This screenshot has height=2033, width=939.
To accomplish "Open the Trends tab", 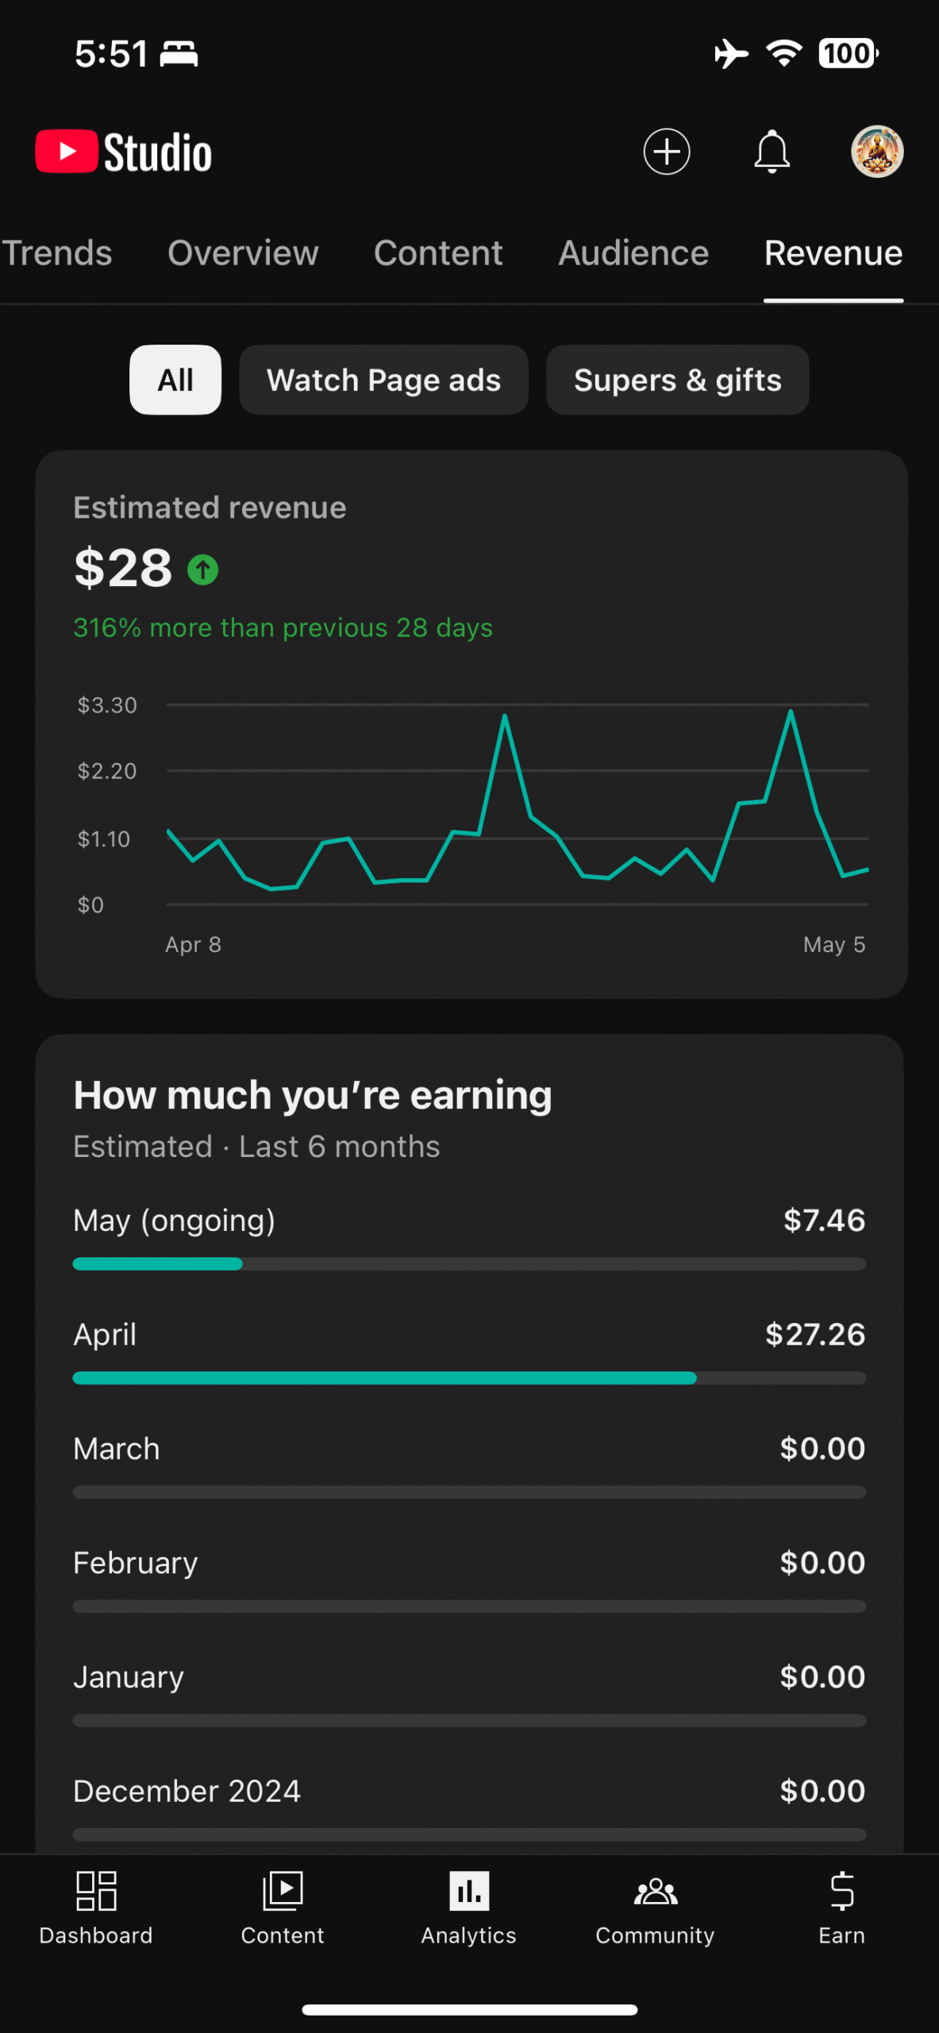I will [56, 253].
